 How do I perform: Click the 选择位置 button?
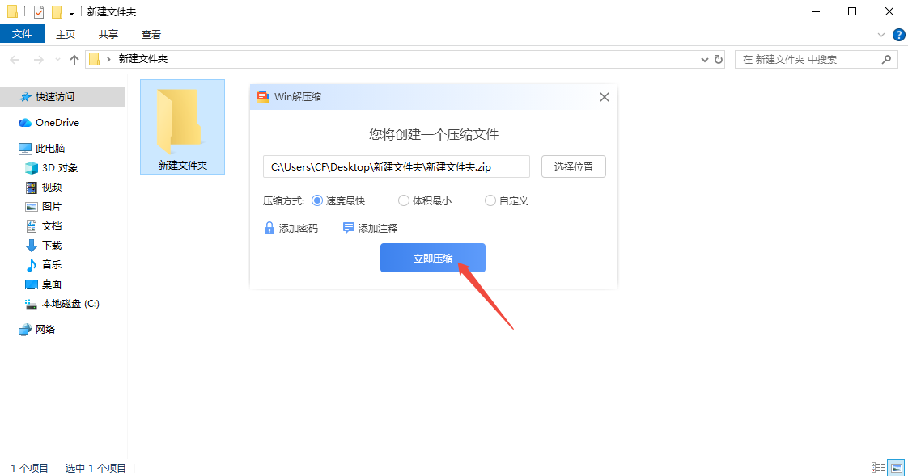tap(574, 167)
